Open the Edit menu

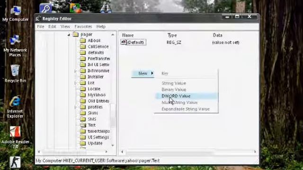point(52,26)
